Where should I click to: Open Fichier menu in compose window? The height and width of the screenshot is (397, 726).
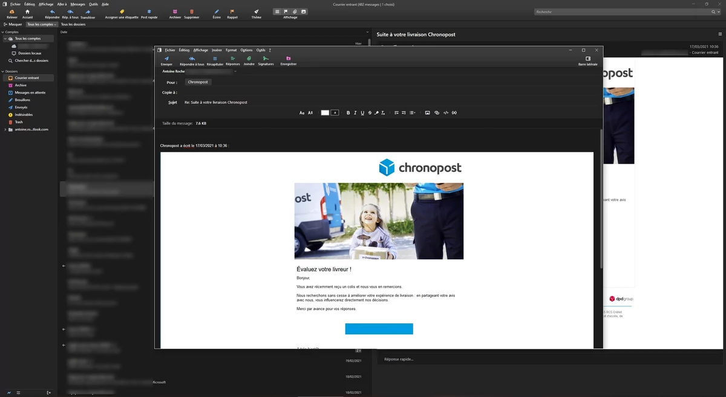click(170, 50)
